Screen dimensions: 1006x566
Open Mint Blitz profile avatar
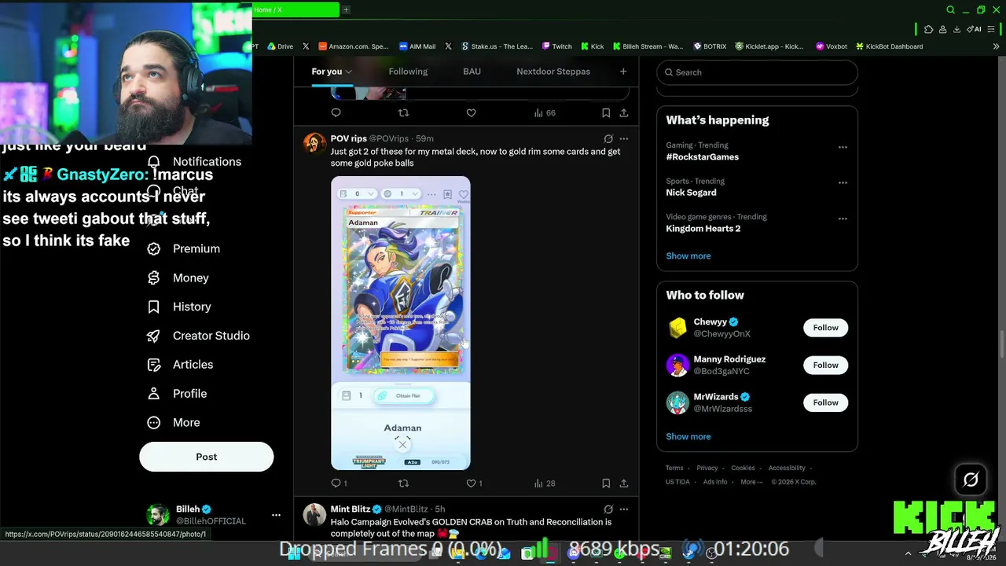[x=314, y=515]
